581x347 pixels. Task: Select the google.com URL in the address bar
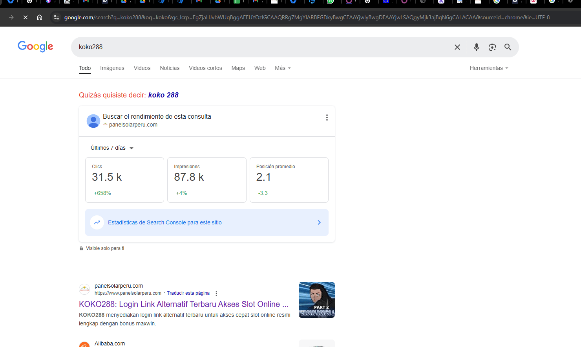tap(307, 17)
